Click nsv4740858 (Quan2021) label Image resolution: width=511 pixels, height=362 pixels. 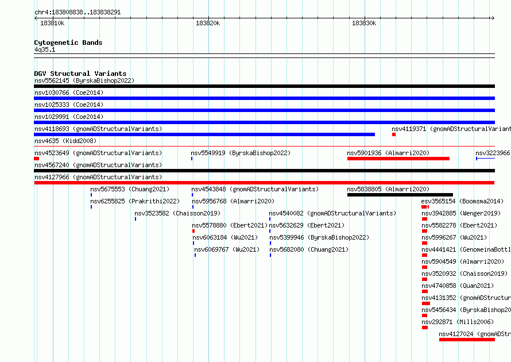458,286
